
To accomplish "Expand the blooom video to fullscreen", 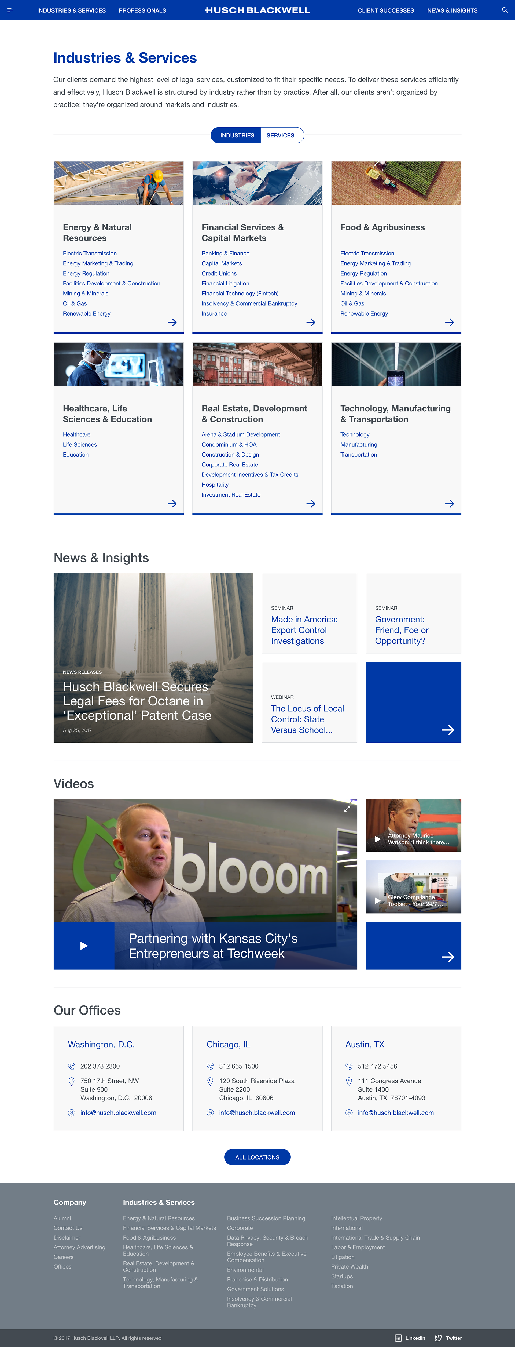I will [x=347, y=808].
